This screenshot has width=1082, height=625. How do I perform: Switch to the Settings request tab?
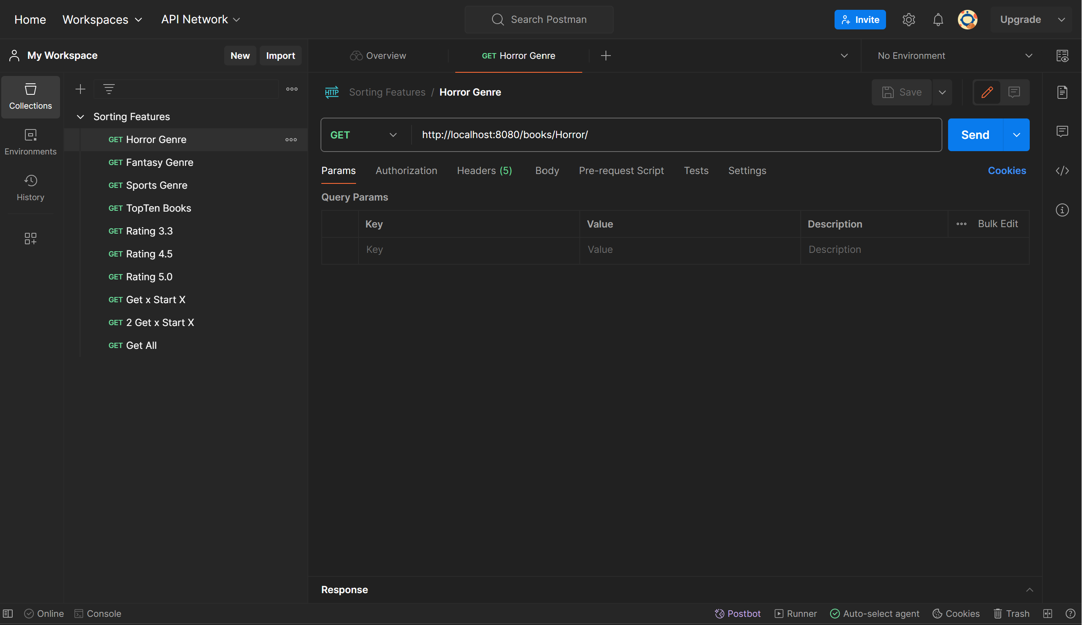click(x=747, y=171)
